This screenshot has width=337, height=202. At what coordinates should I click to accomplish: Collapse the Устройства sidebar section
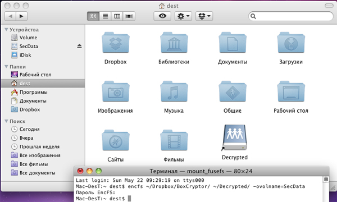pyautogui.click(x=6, y=30)
